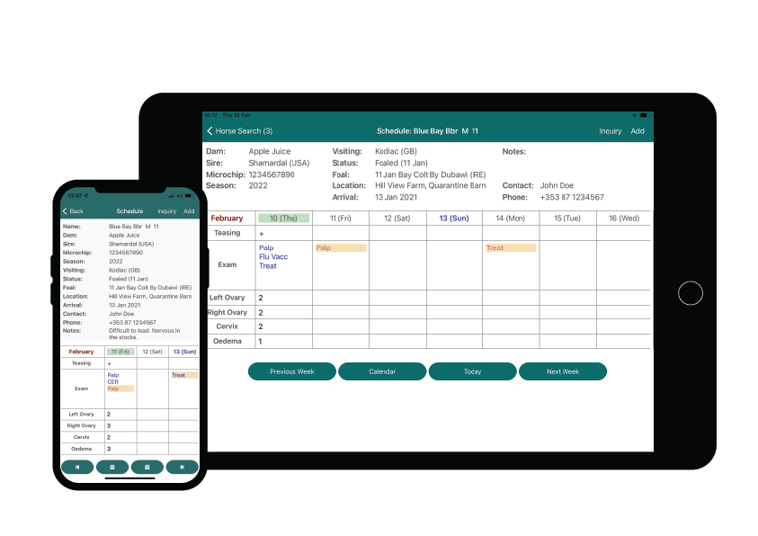Screen dimensions: 758x536
Task: Tap the 11 (Fri) header on phone
Action: point(120,352)
